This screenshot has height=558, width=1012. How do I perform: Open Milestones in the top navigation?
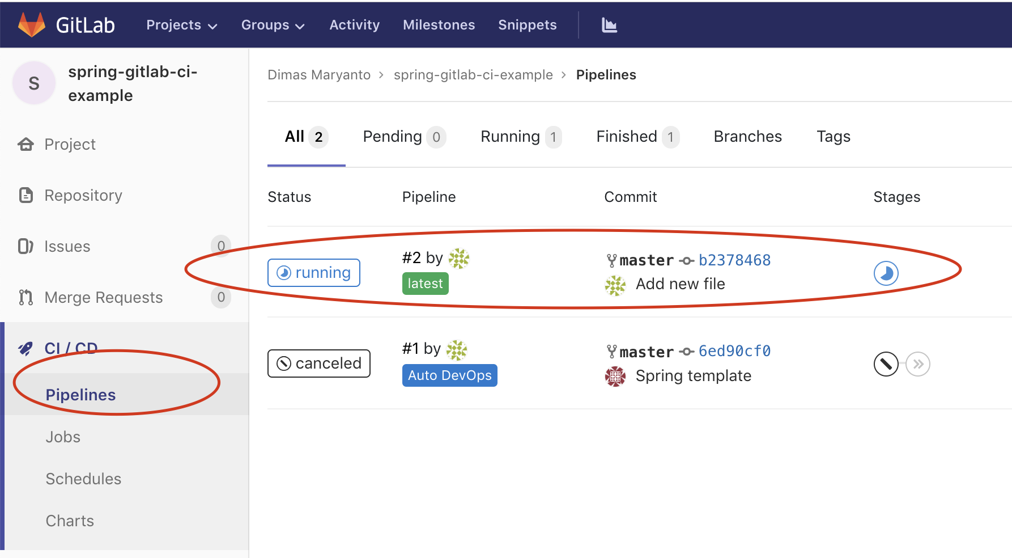pos(439,25)
